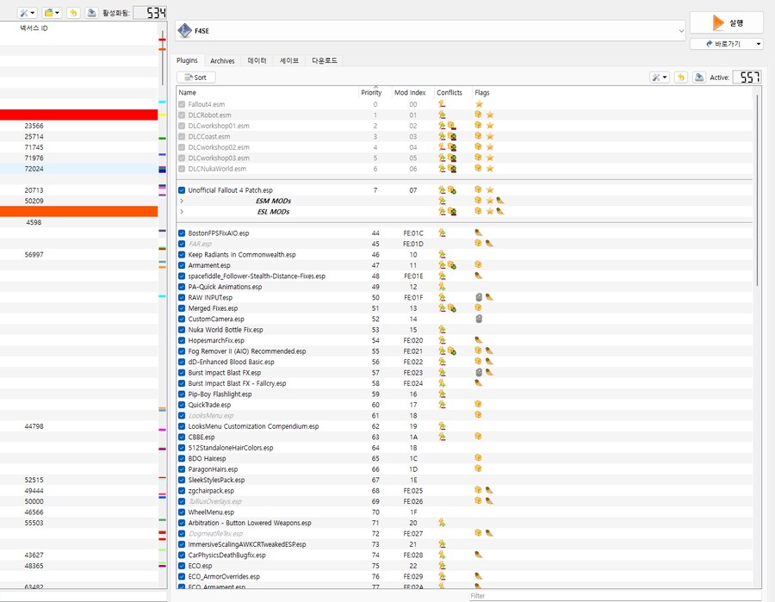The image size is (775, 602).
Task: Click the conflict icon in ECO.esp row
Action: click(442, 566)
